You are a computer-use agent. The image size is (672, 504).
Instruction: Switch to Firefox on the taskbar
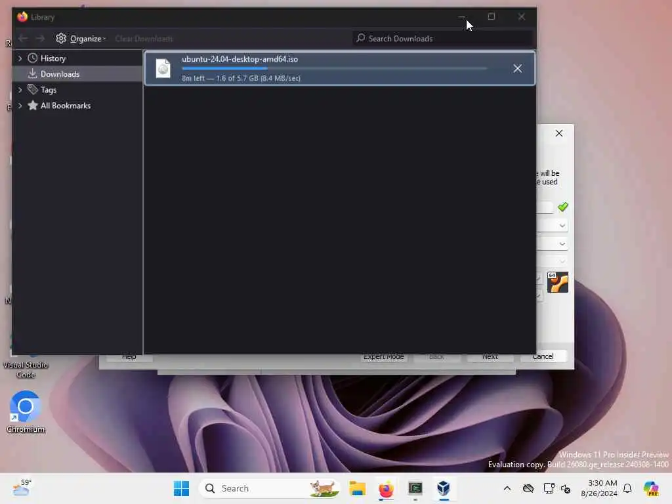coord(386,488)
